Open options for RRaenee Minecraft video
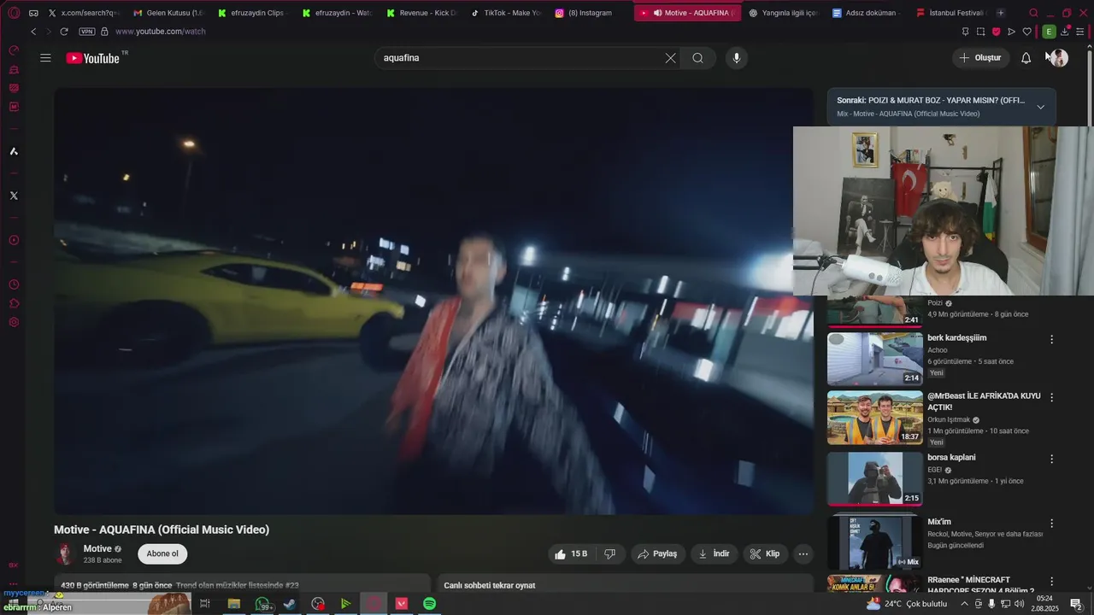This screenshot has width=1094, height=615. [x=1052, y=582]
